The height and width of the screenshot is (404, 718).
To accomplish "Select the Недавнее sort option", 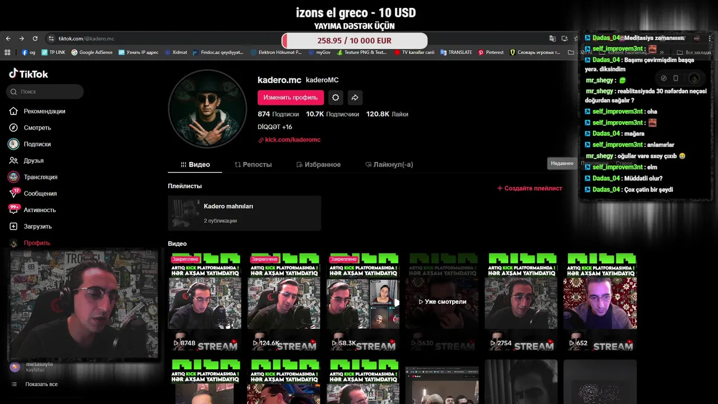I will pyautogui.click(x=562, y=163).
